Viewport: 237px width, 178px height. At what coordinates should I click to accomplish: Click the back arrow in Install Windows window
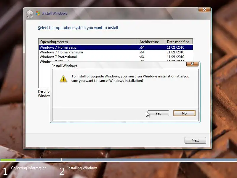click(30, 14)
